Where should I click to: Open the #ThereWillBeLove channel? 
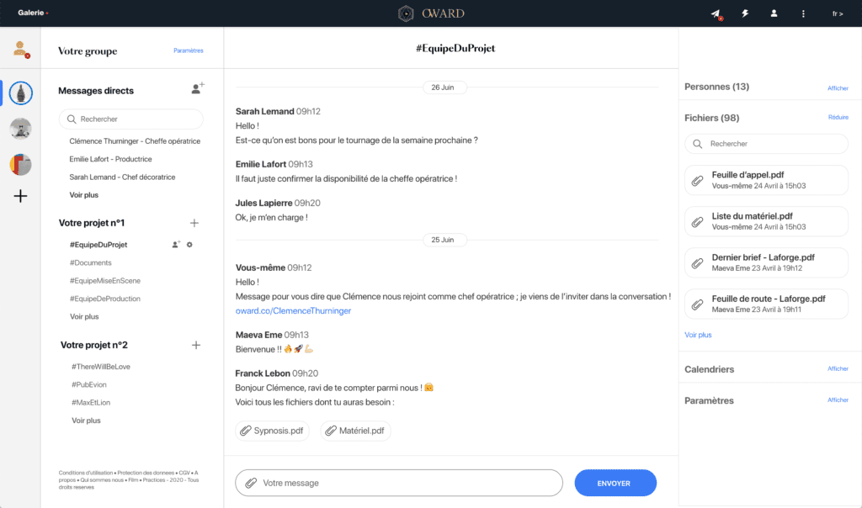pos(101,367)
